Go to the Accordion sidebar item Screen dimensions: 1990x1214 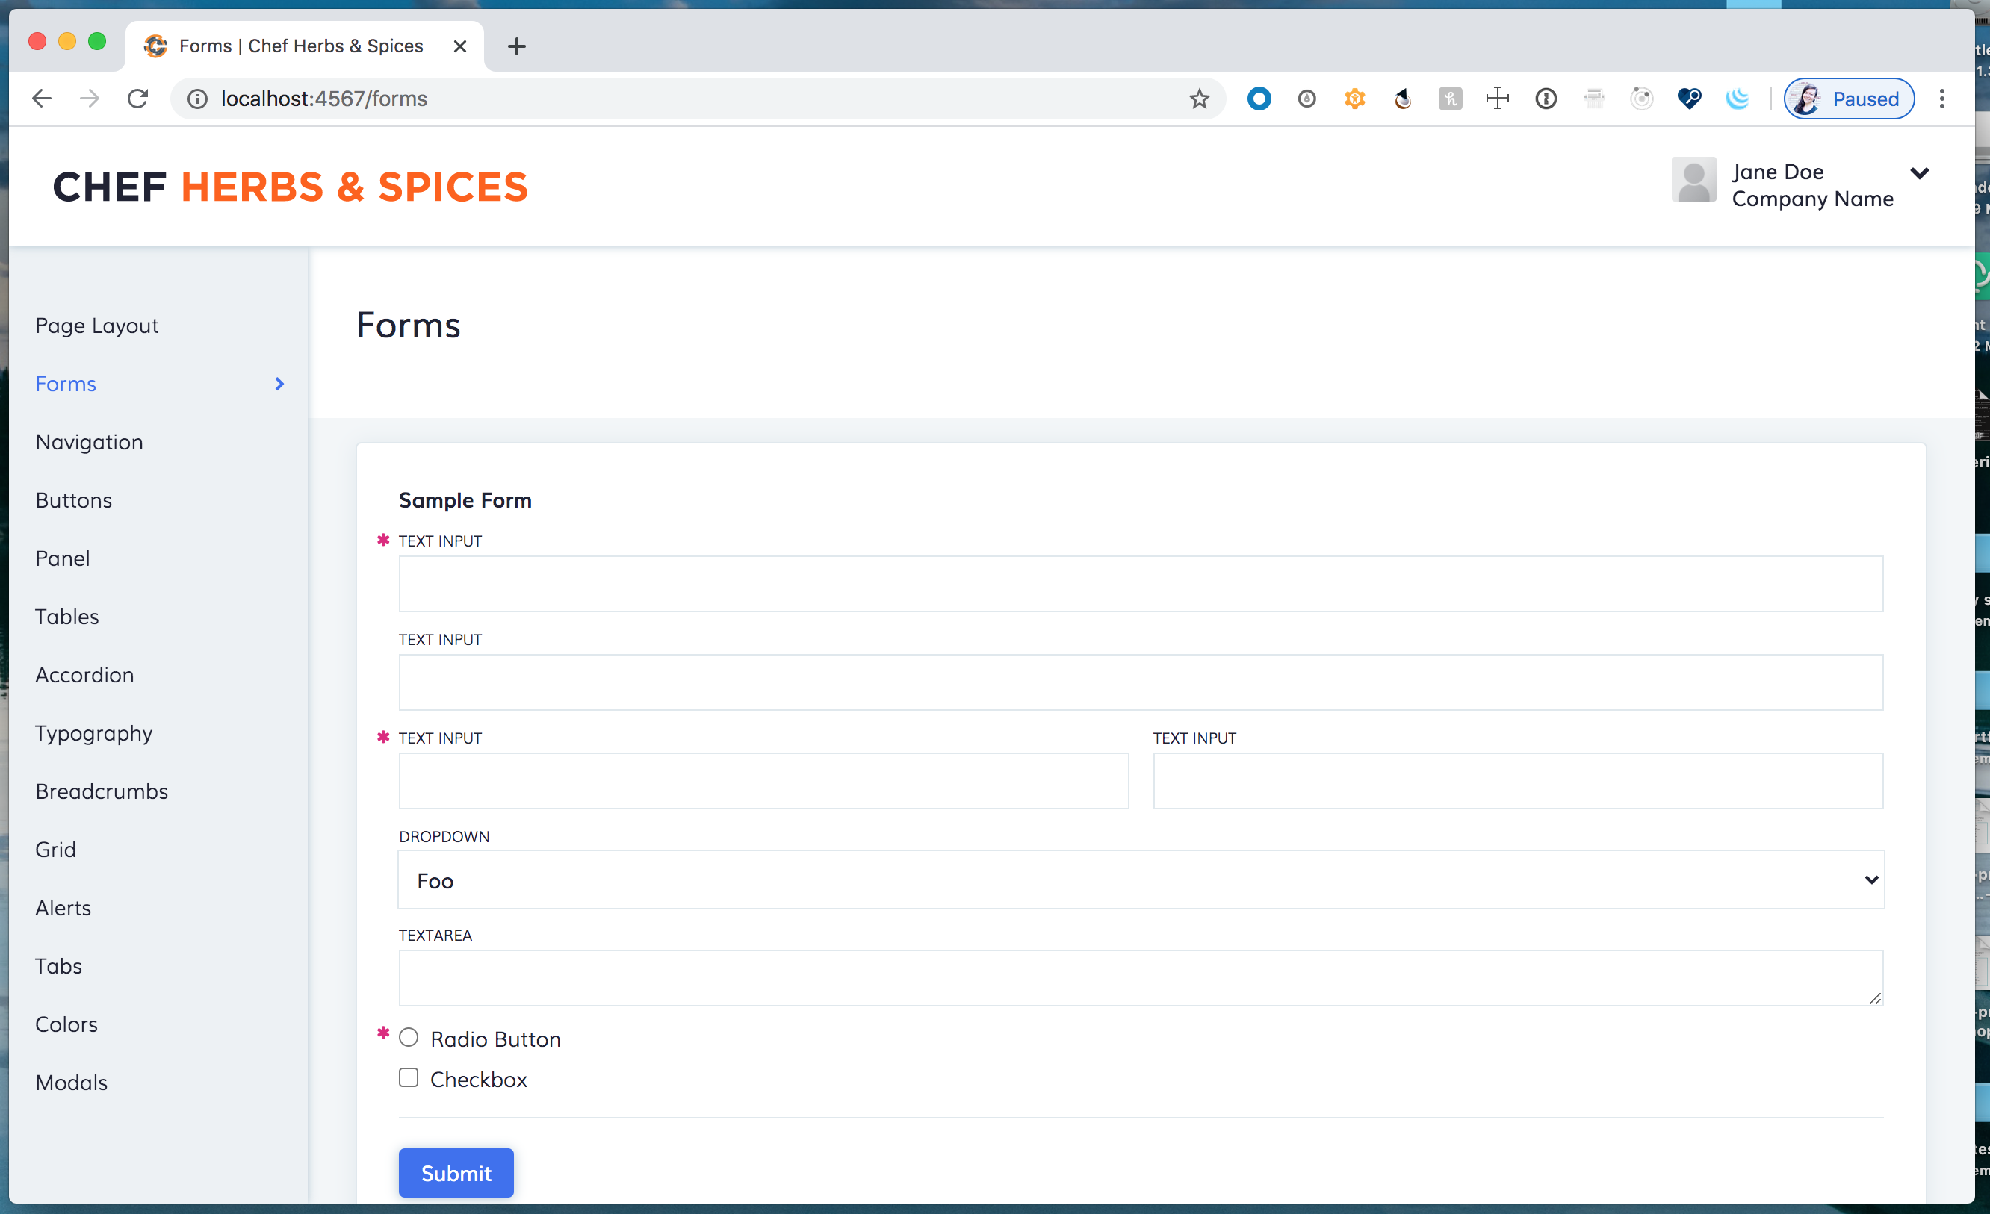pyautogui.click(x=85, y=675)
